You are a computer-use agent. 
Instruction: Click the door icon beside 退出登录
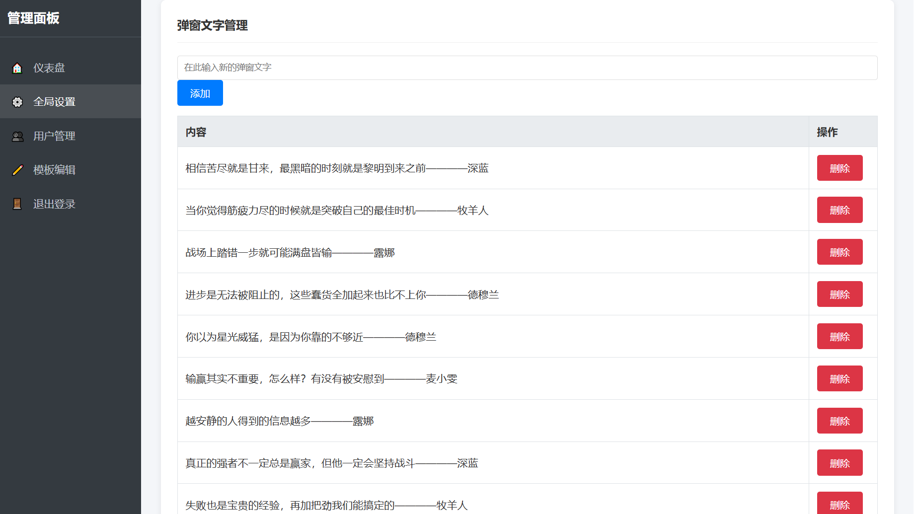tap(17, 204)
